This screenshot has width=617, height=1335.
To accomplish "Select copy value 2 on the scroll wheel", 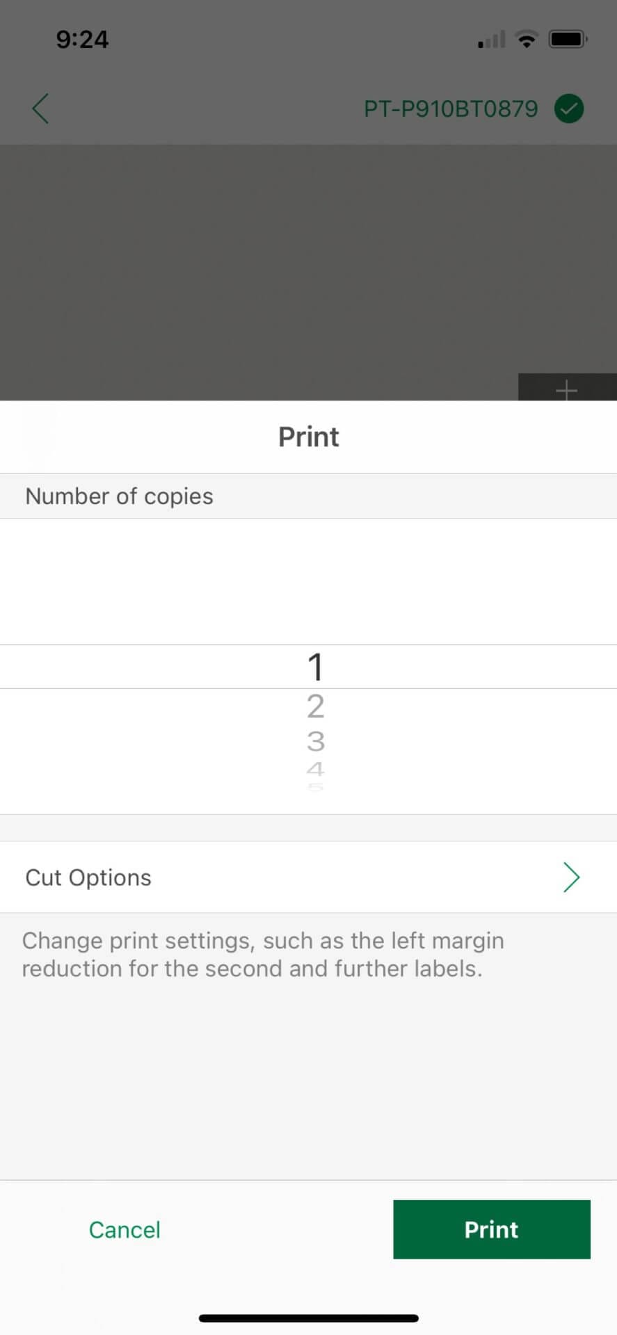I will [315, 706].
